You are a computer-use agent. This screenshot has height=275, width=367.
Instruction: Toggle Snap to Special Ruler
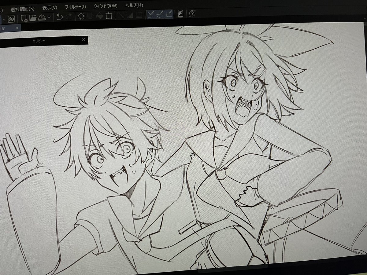160,14
